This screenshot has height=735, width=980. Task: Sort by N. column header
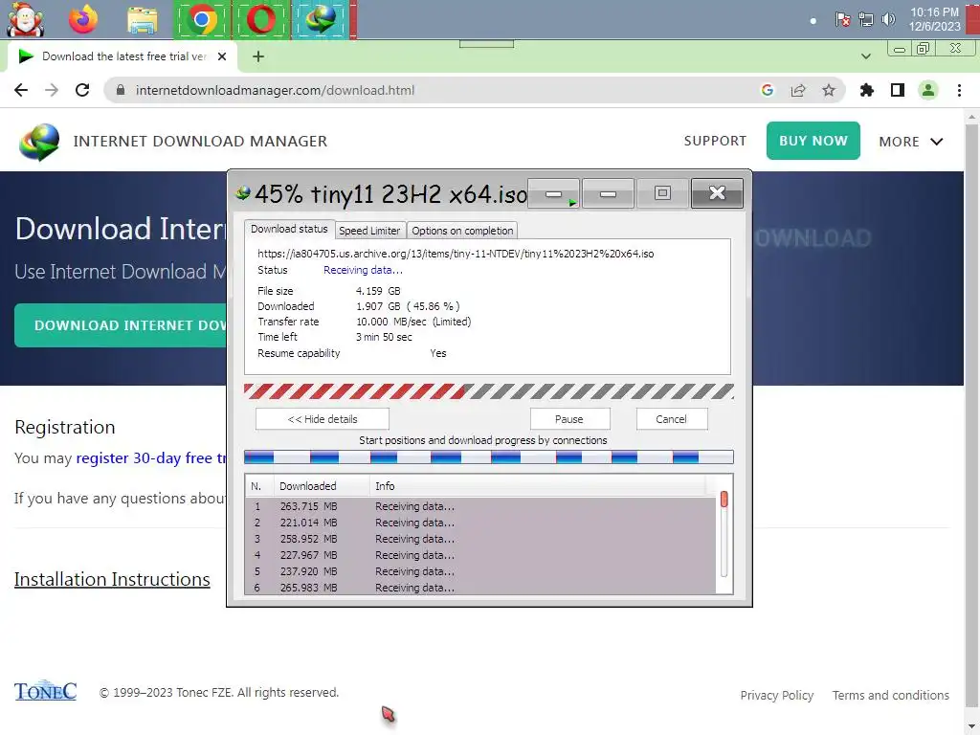(x=259, y=486)
